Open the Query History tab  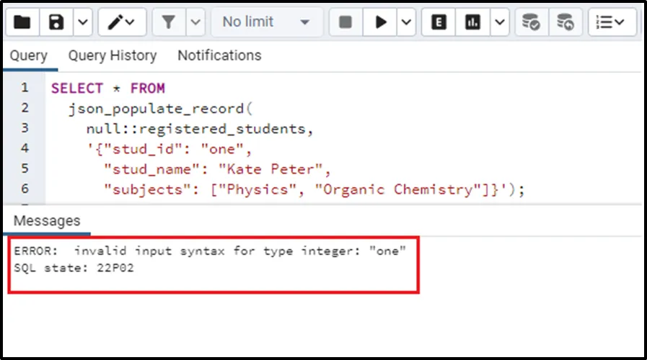[x=112, y=55]
